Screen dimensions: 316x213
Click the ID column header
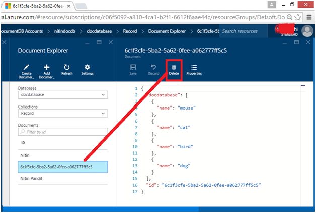pyautogui.click(x=23, y=143)
